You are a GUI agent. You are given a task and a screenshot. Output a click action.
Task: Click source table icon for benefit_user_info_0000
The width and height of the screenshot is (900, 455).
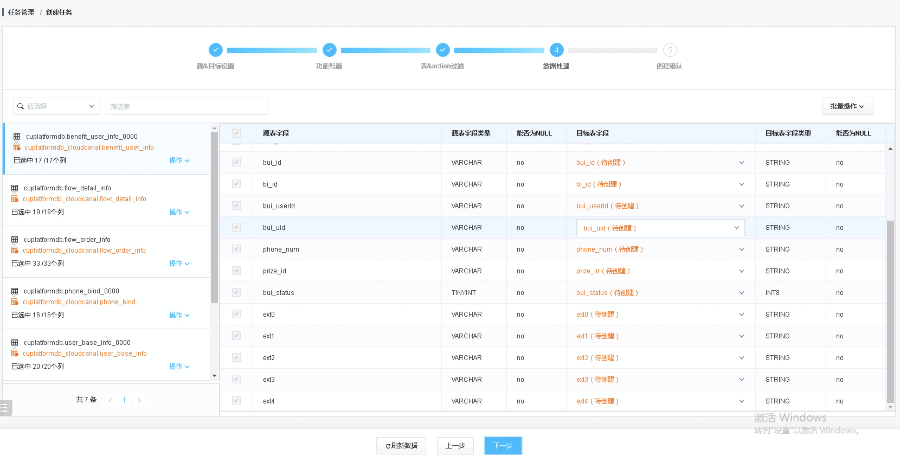click(17, 136)
